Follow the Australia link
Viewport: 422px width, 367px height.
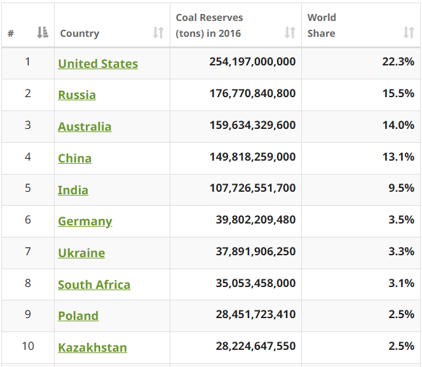point(85,126)
